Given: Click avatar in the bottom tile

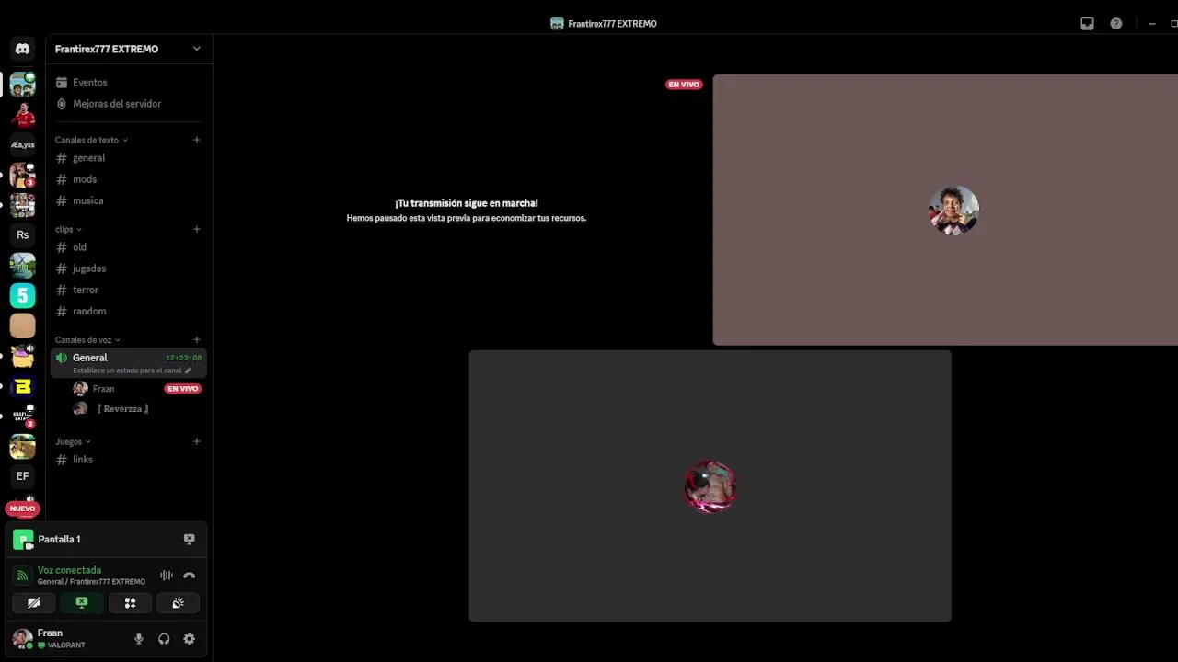Looking at the screenshot, I should point(710,486).
